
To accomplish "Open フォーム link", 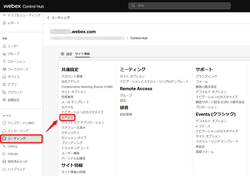I will (x=202, y=82).
